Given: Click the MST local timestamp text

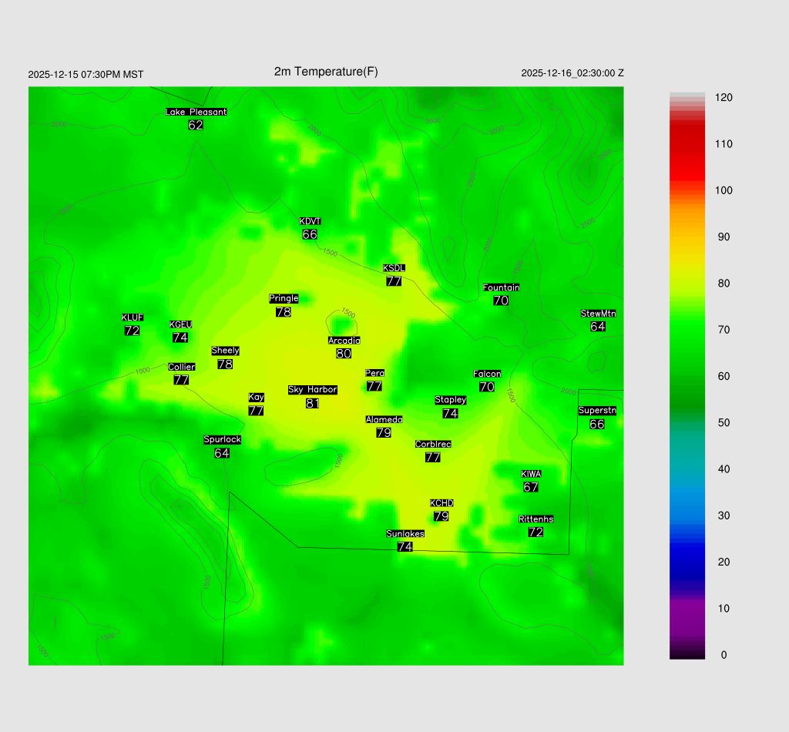Looking at the screenshot, I should click(86, 75).
